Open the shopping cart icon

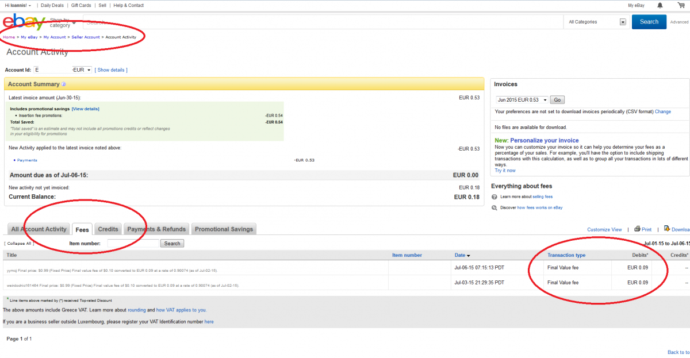point(681,5)
